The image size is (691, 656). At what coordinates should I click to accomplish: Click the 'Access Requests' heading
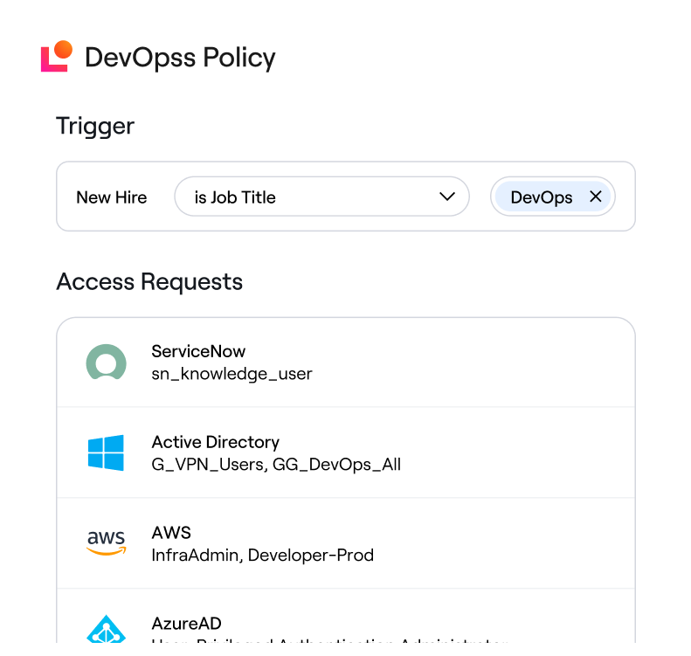149,281
